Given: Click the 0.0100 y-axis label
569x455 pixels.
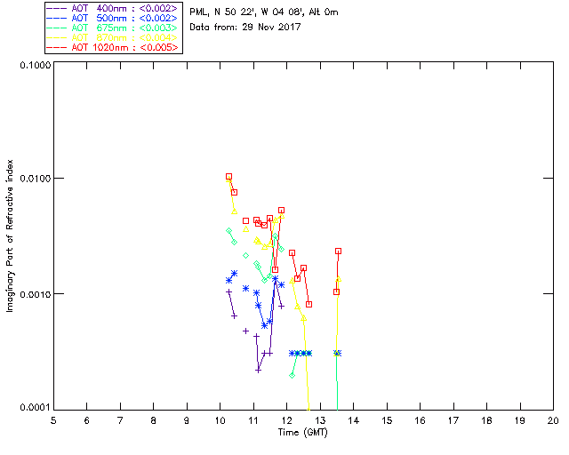Looking at the screenshot, I should (x=35, y=179).
